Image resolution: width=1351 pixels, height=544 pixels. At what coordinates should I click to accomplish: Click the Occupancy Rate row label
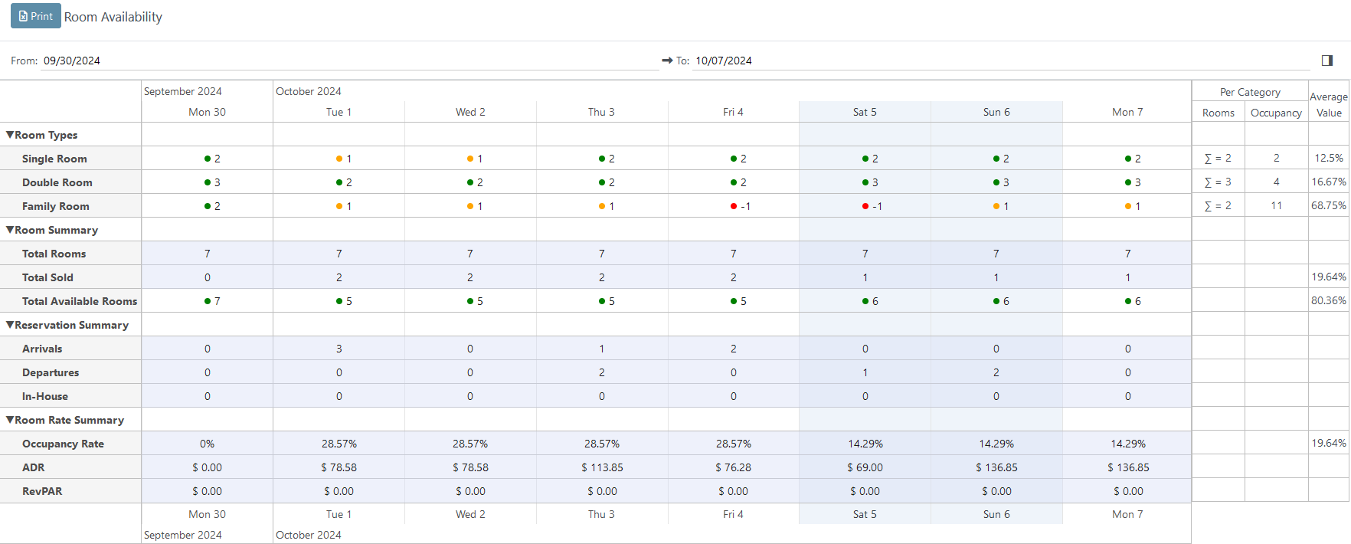pos(63,444)
